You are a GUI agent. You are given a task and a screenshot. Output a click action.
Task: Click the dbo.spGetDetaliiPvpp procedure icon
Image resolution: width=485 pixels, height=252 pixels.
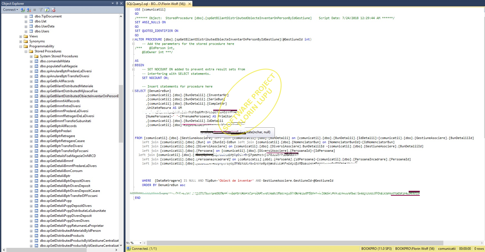tap(36, 201)
